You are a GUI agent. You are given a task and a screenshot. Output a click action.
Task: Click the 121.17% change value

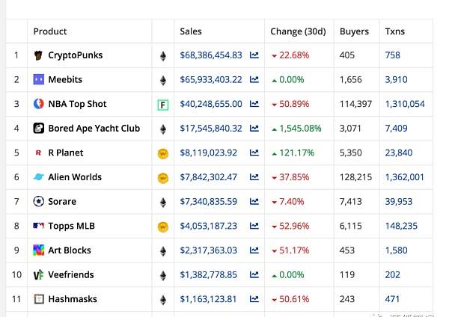tap(296, 153)
